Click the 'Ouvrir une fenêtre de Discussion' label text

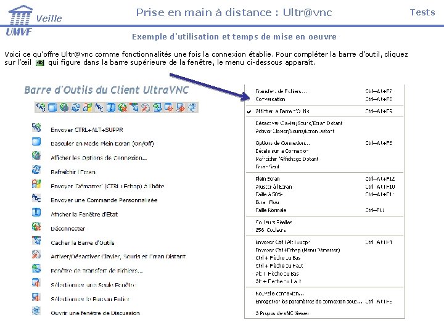(x=95, y=313)
